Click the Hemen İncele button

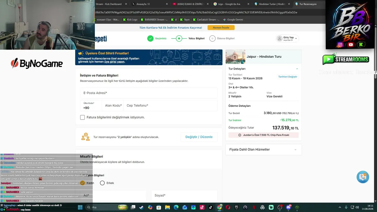[x=221, y=28]
